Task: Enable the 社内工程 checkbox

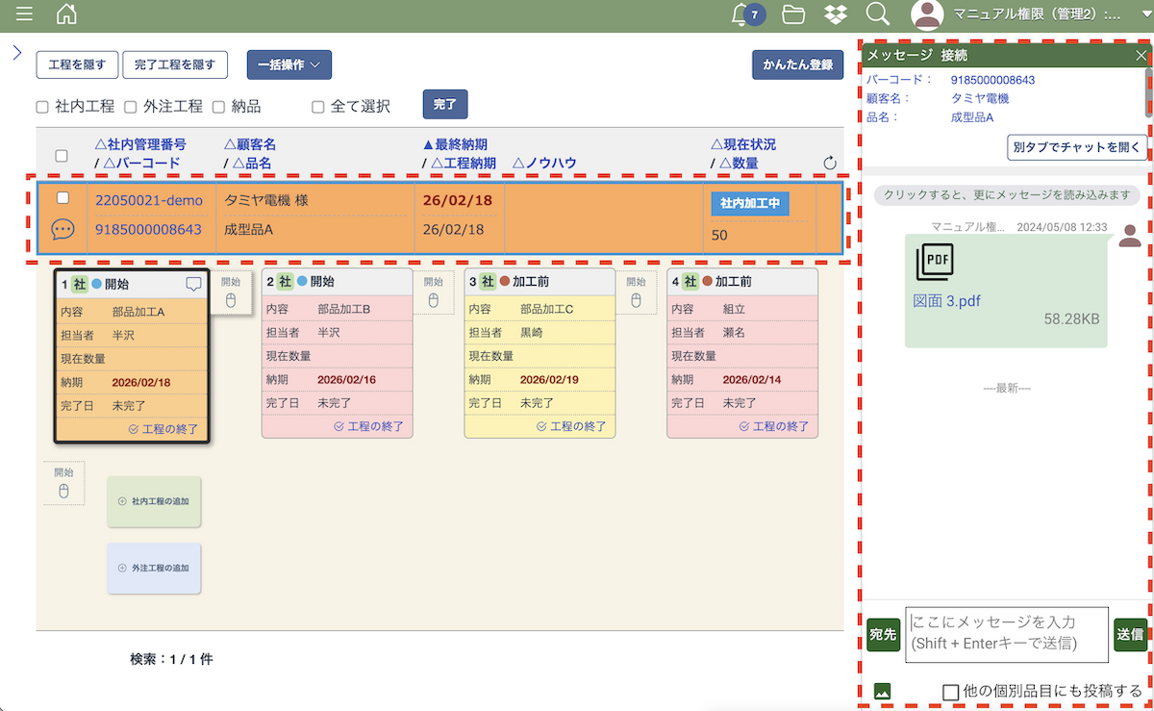Action: pos(42,107)
